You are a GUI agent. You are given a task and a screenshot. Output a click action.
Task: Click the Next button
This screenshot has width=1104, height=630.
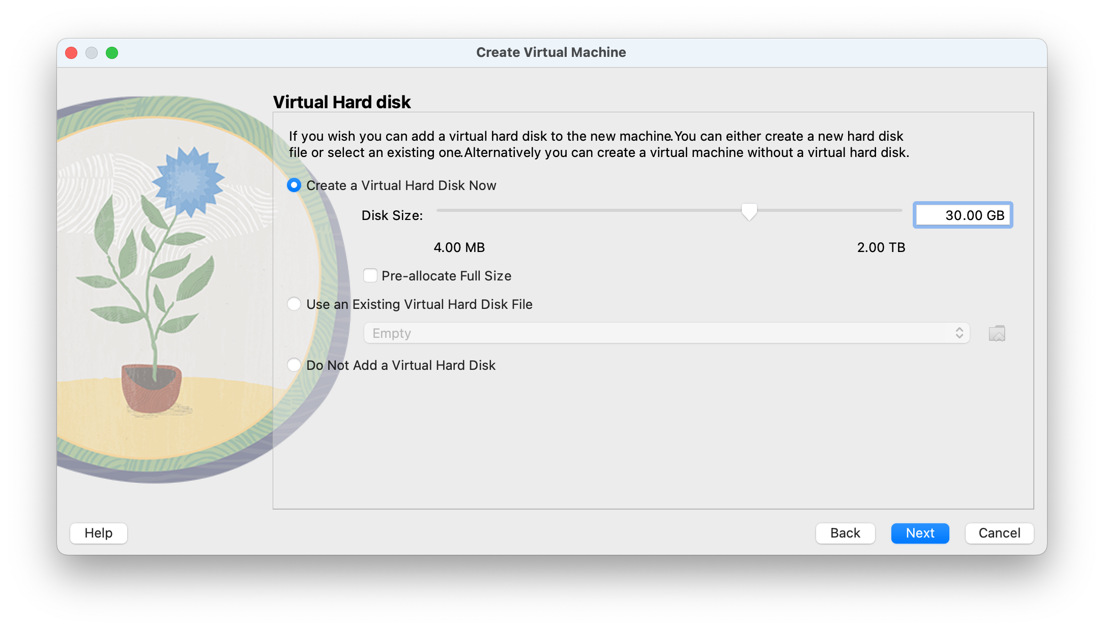tap(920, 533)
